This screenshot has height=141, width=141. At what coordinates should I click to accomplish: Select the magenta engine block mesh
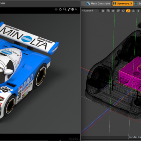[129, 73]
